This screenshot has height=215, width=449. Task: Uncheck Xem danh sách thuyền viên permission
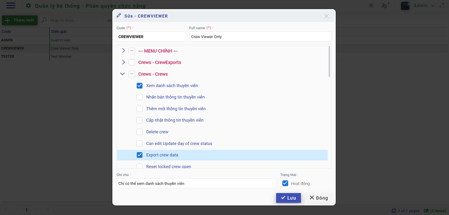140,86
